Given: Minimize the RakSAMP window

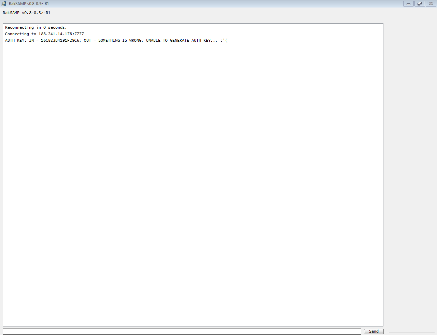Looking at the screenshot, I should pyautogui.click(x=408, y=4).
